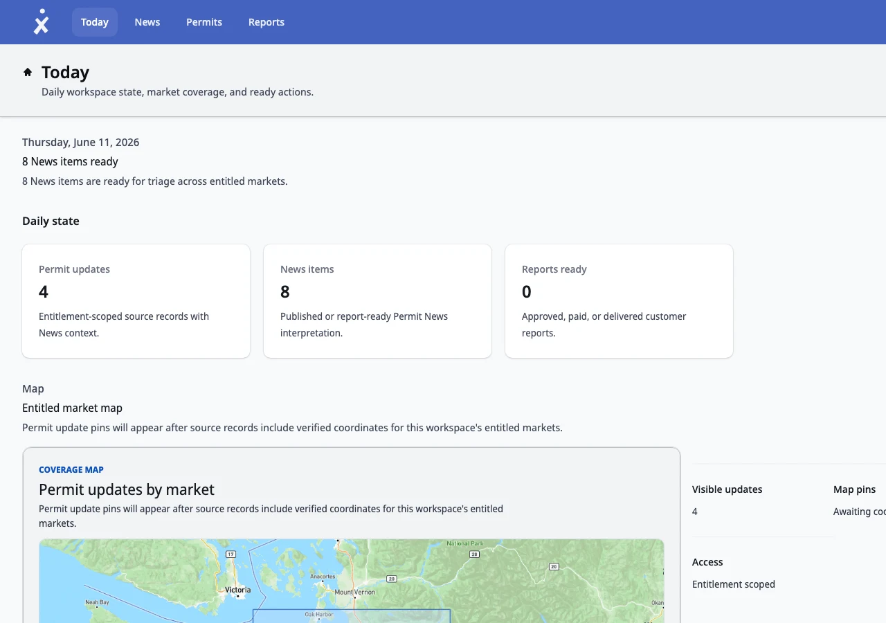Screen dimensions: 886x623
Task: Click the home icon beside Today heading
Action: click(28, 72)
